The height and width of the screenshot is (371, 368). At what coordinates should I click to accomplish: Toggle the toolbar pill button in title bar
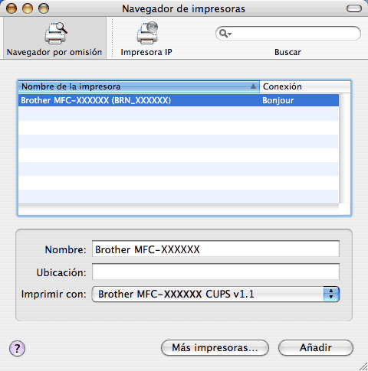point(354,8)
